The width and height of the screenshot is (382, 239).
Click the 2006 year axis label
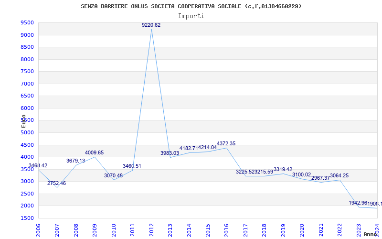[38, 230]
